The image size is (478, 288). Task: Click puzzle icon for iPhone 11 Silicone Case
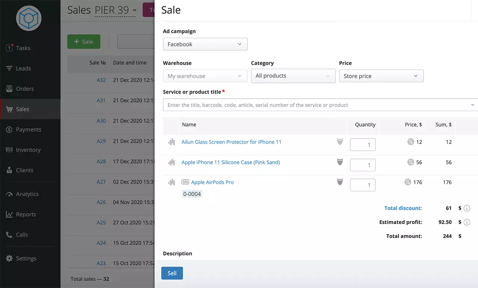point(172,162)
